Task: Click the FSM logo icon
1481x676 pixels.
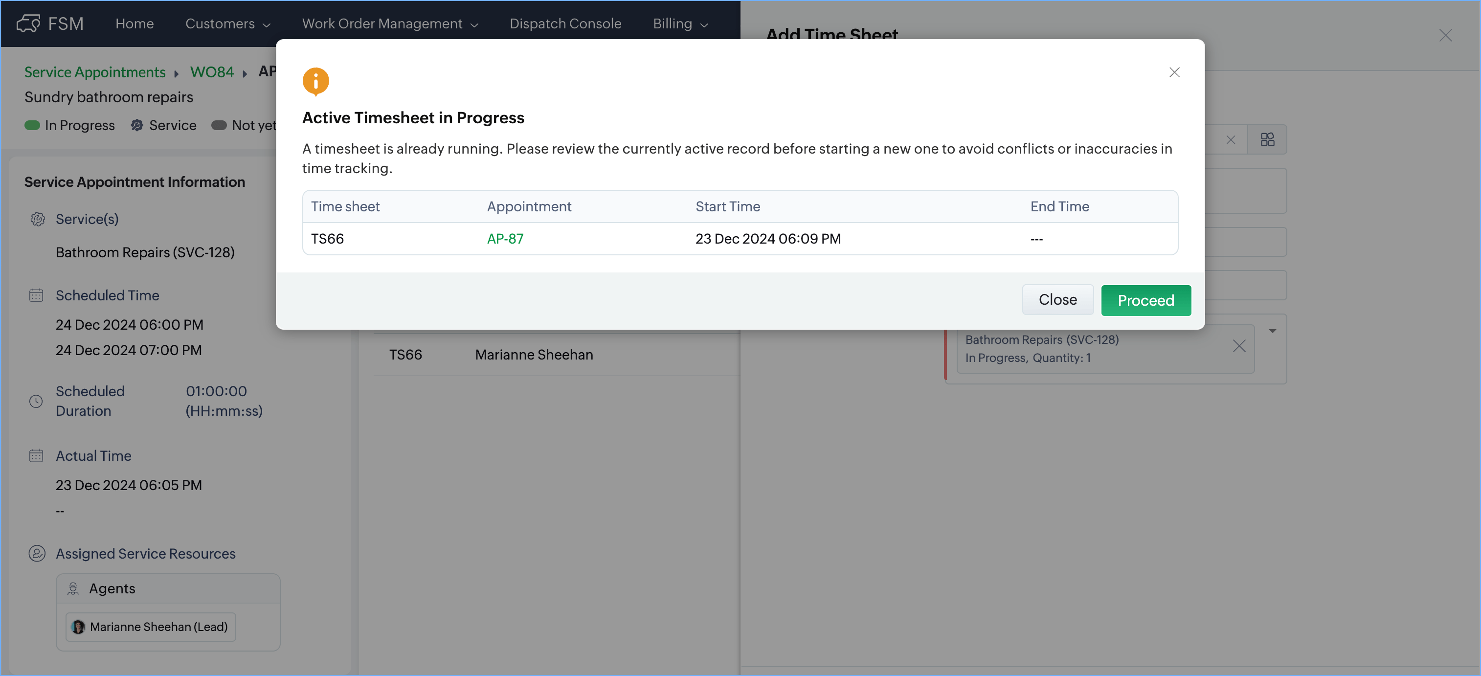Action: 27,23
